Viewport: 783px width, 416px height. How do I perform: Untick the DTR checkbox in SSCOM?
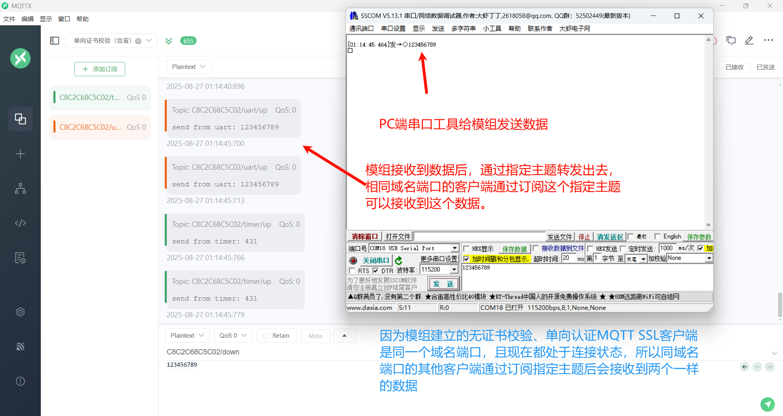coord(375,271)
